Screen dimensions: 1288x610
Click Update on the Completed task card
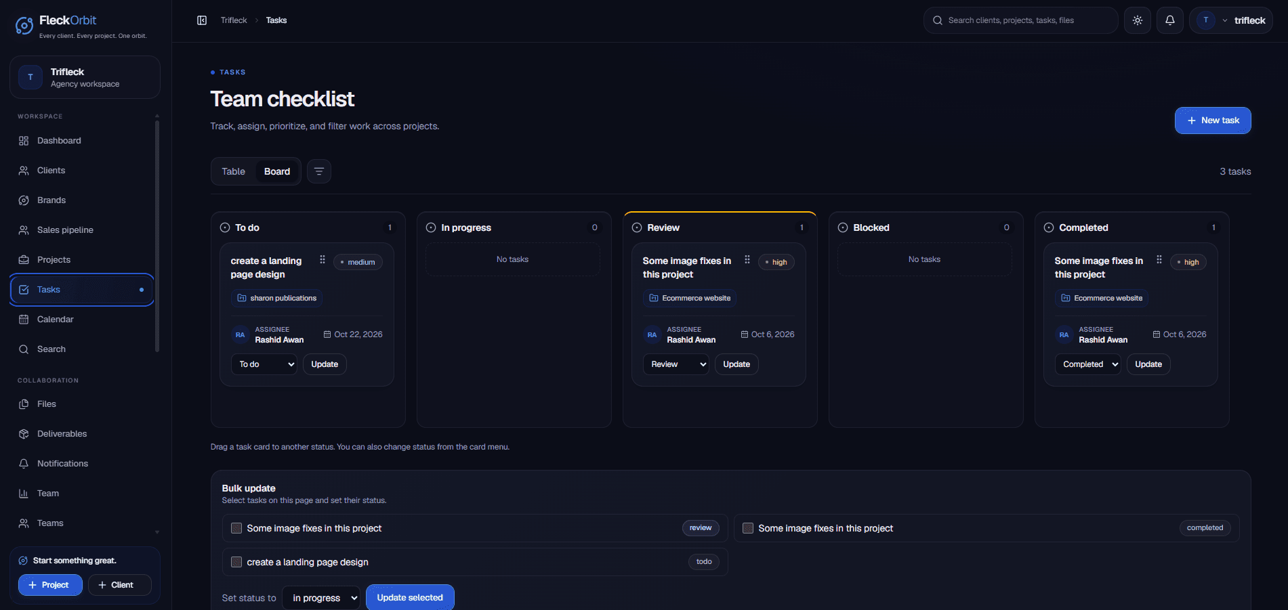point(1148,364)
